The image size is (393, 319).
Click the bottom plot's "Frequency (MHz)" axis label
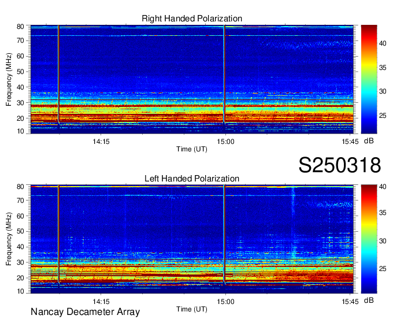[x=9, y=239]
